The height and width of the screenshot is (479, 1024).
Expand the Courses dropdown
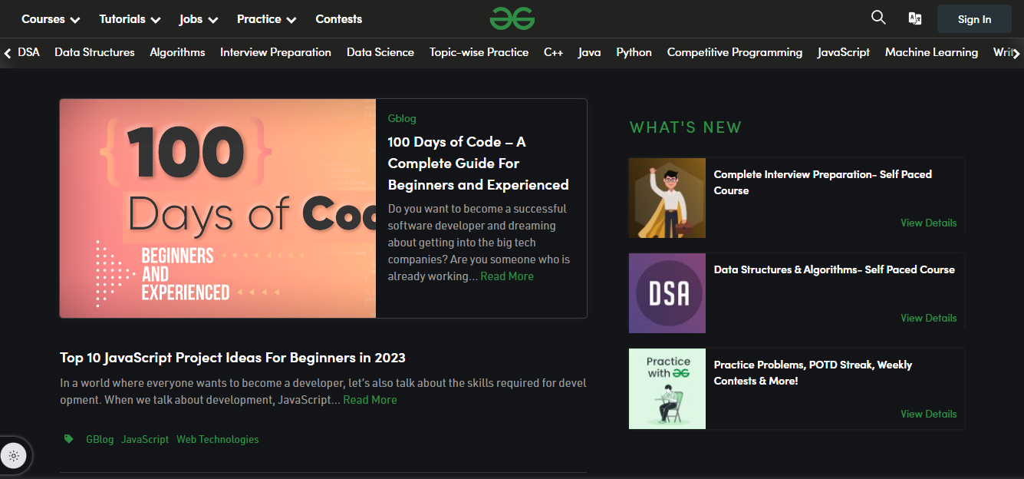tap(51, 19)
